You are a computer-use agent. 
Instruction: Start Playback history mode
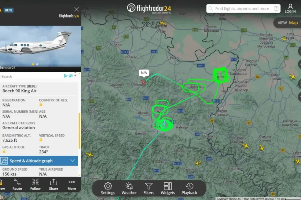pyautogui.click(x=189, y=188)
